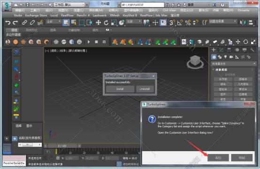This screenshot has width=260, height=169.
Task: Expand the help button dropdown arrow
Action: [x=227, y=5]
